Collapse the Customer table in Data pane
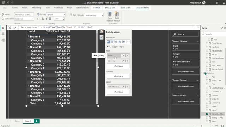The width and height of the screenshot is (226, 127). click(x=202, y=73)
